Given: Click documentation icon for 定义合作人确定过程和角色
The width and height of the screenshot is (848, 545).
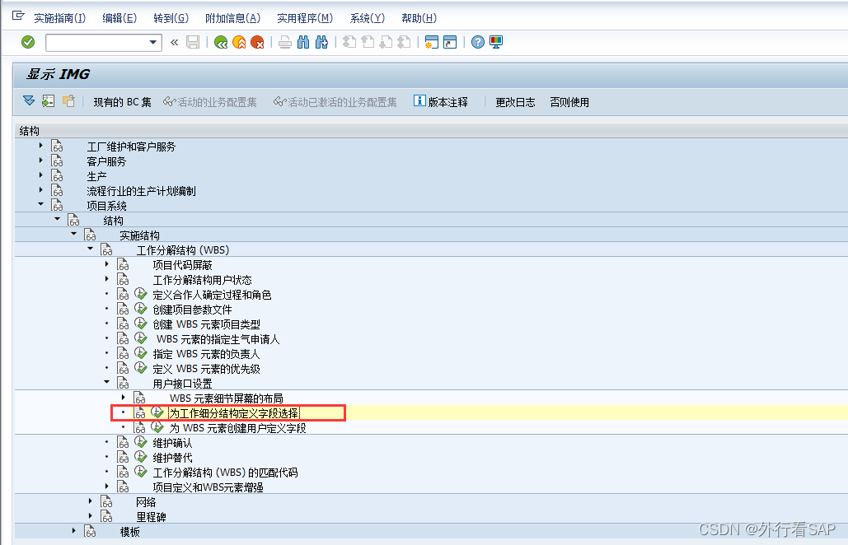Looking at the screenshot, I should 124,295.
